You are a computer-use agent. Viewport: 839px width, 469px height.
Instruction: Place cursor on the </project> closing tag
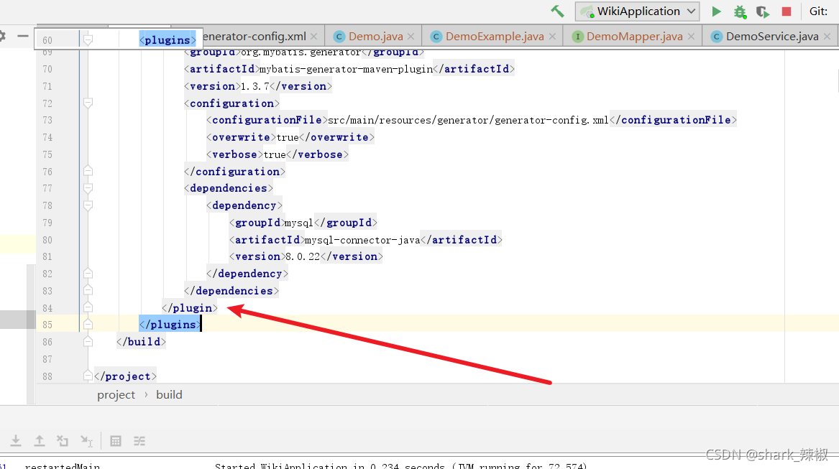pyautogui.click(x=126, y=376)
